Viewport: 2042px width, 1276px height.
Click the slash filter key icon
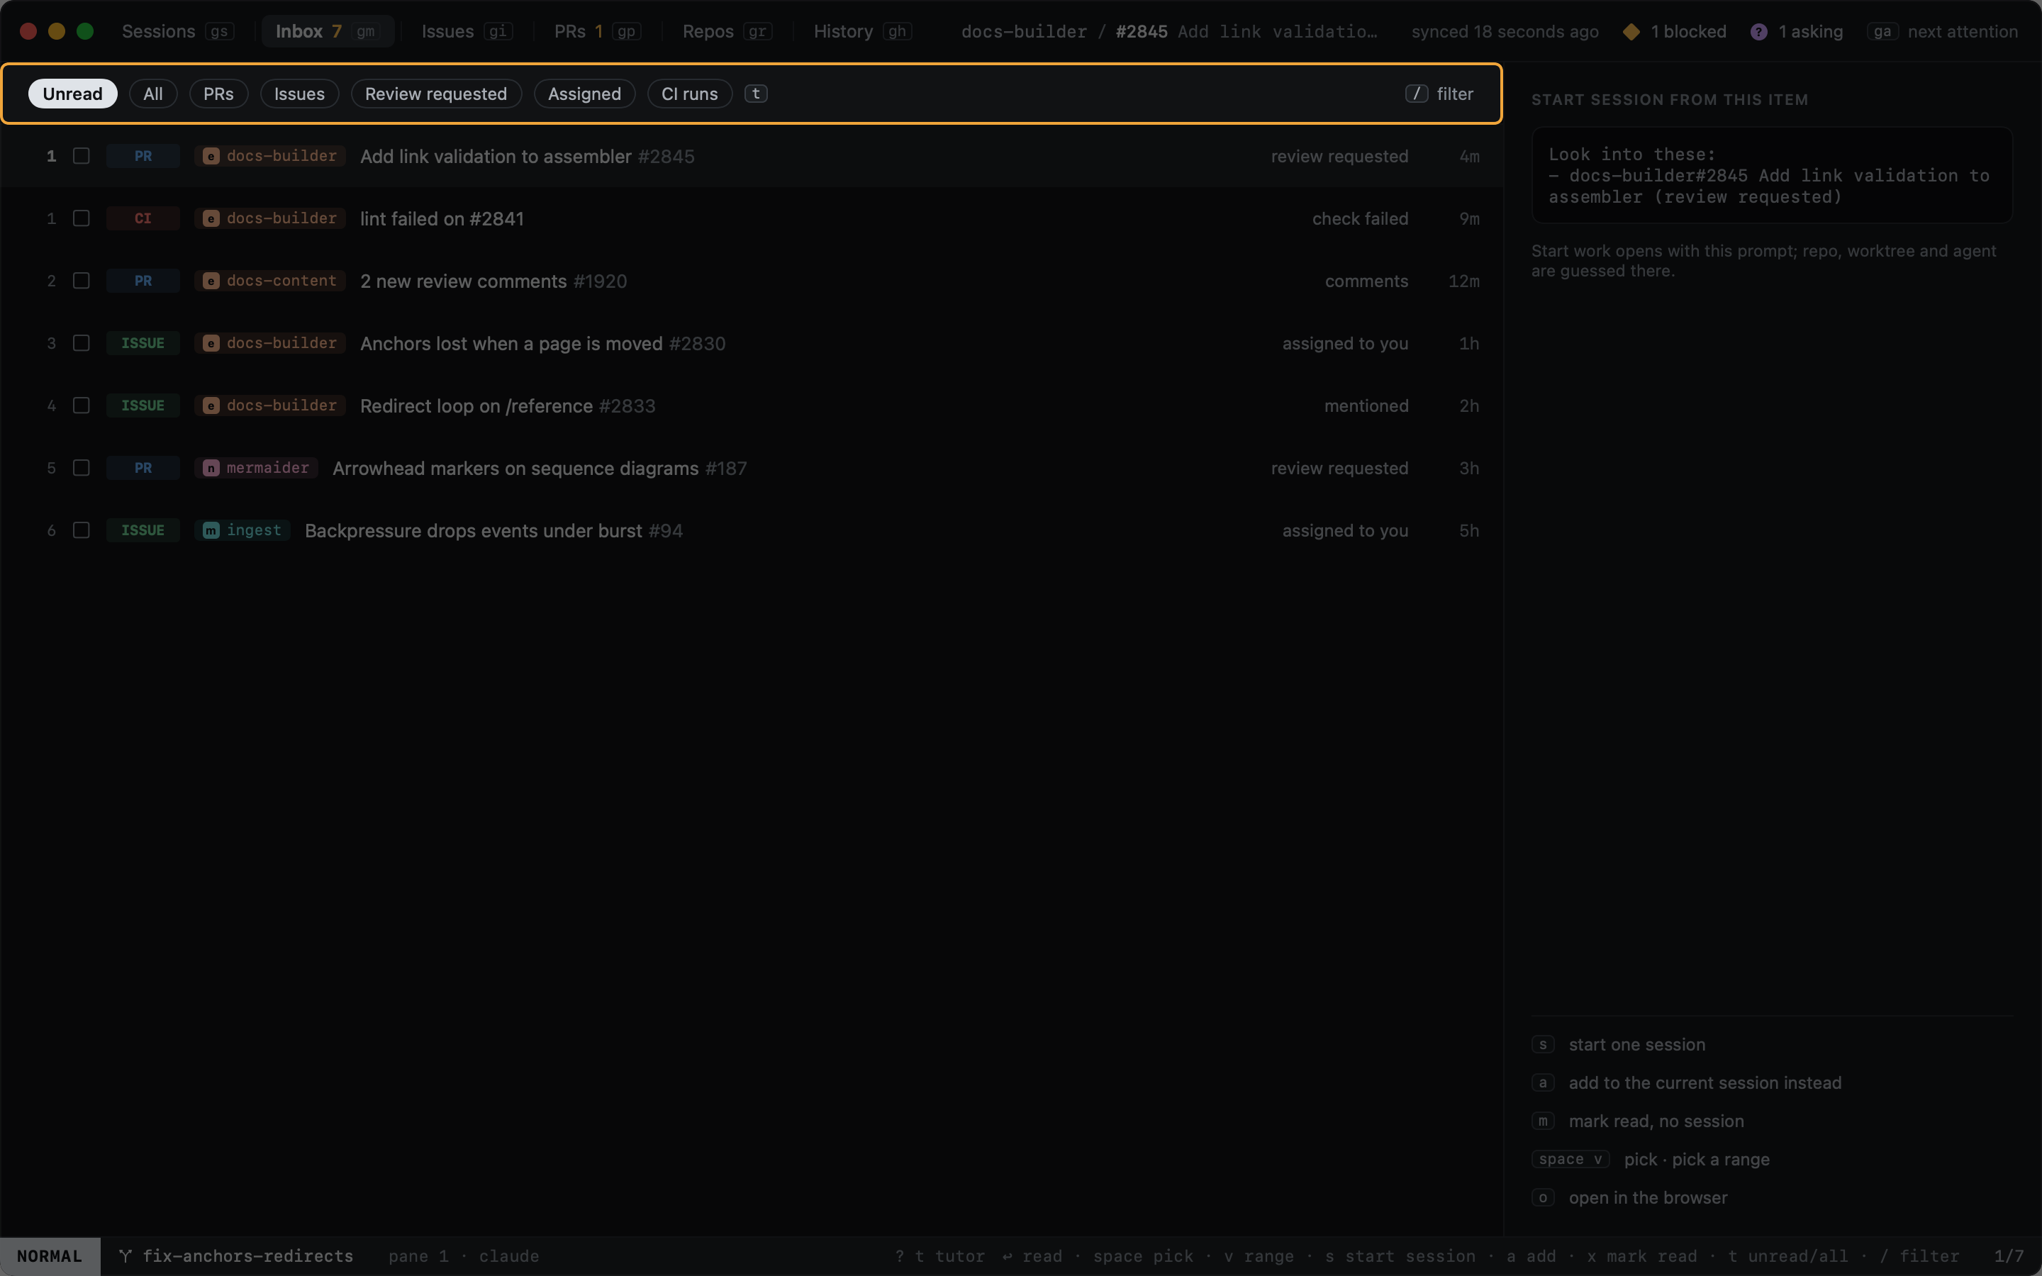coord(1417,94)
